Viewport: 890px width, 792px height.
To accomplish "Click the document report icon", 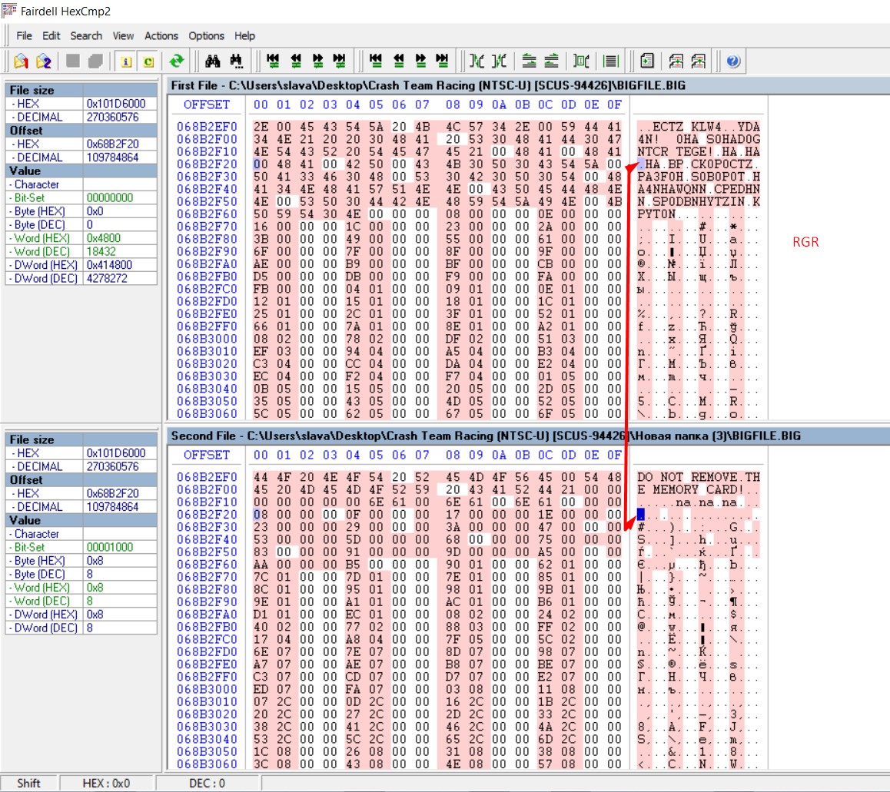I will tap(647, 61).
